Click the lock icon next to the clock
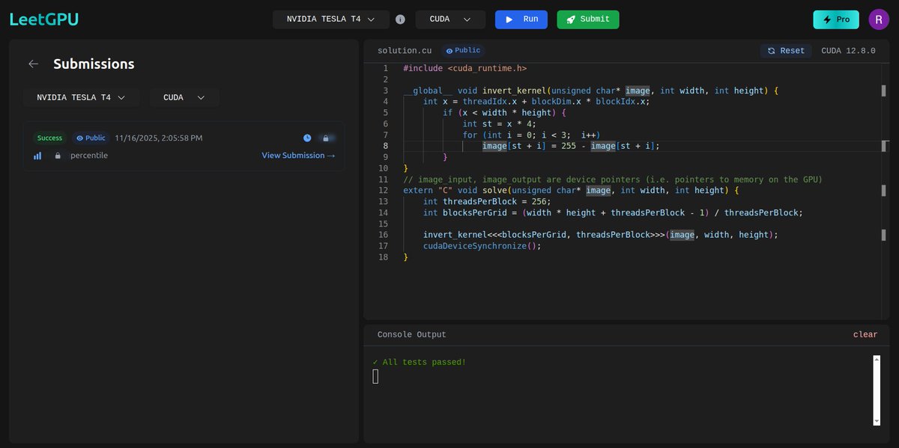Image resolution: width=899 pixels, height=448 pixels. pyautogui.click(x=325, y=138)
